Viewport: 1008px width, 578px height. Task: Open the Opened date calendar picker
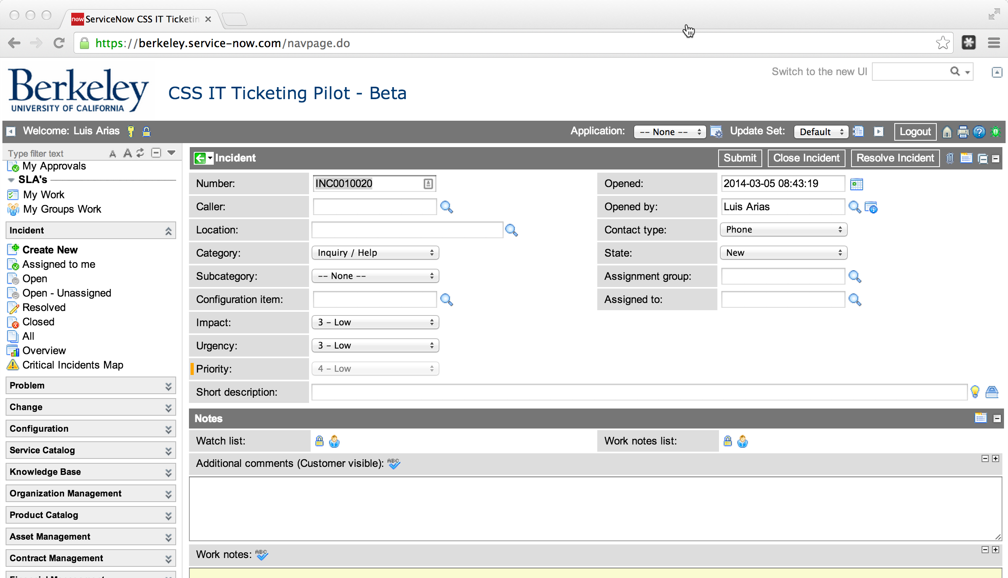click(x=856, y=184)
